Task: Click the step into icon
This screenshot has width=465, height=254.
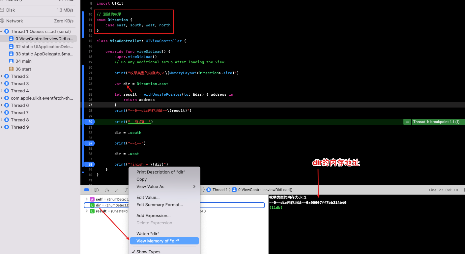Action: click(117, 190)
